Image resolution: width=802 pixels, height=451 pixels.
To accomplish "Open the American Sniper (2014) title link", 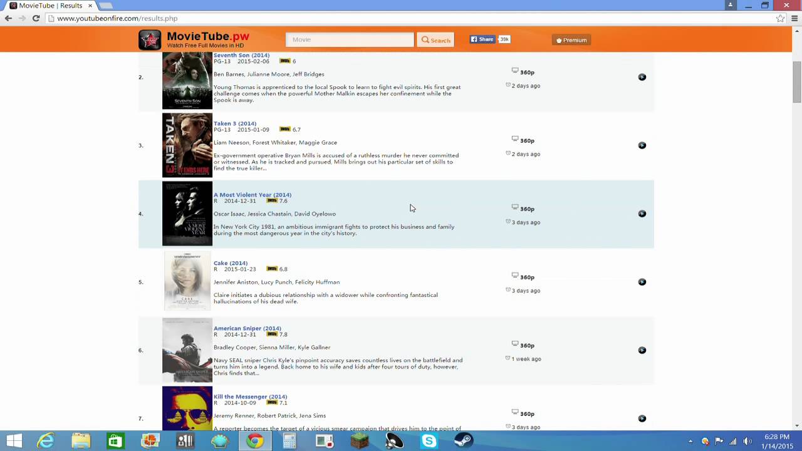I will (247, 328).
